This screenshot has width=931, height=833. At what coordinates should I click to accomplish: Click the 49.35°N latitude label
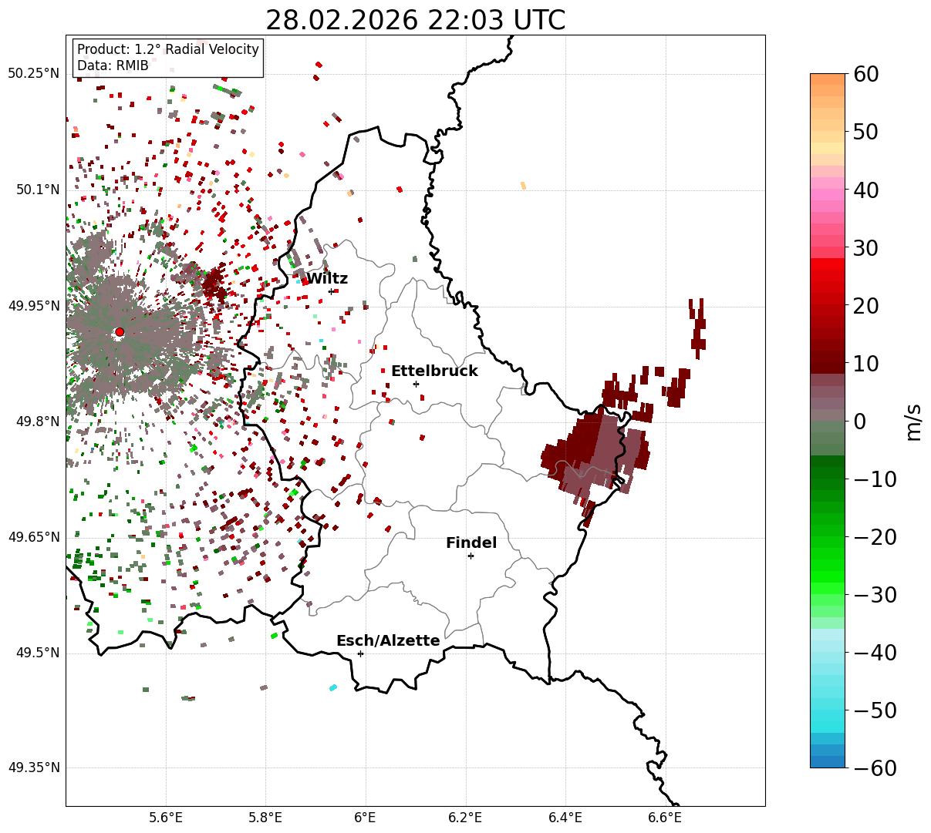click(x=34, y=768)
